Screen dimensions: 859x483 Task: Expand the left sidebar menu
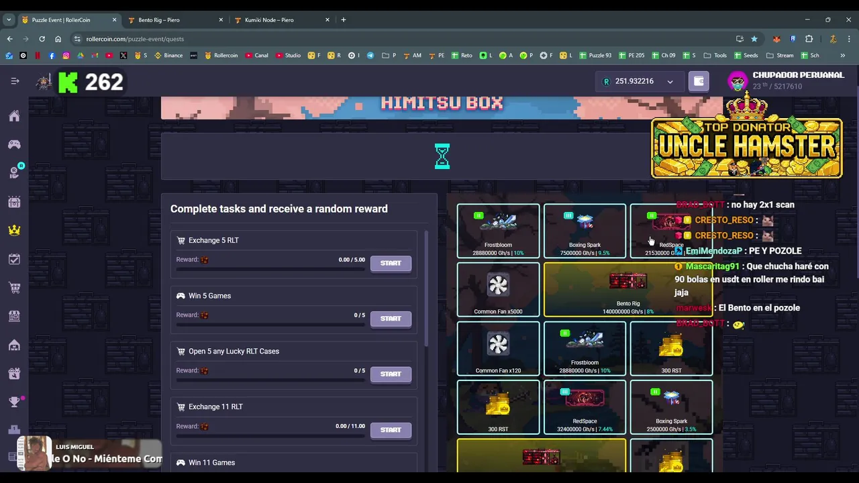coord(15,81)
